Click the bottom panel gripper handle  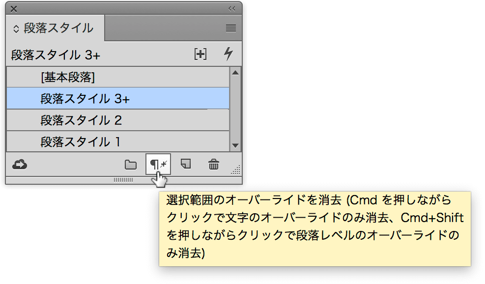pos(123,180)
